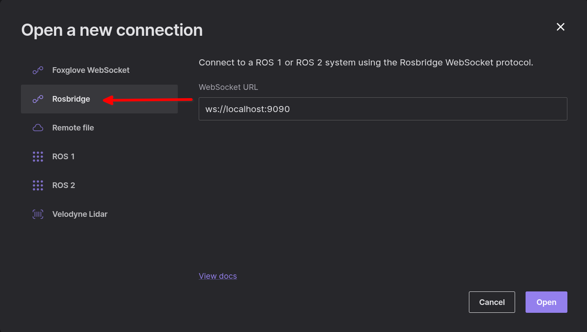Click the Rosbridge connection icon

(38, 99)
